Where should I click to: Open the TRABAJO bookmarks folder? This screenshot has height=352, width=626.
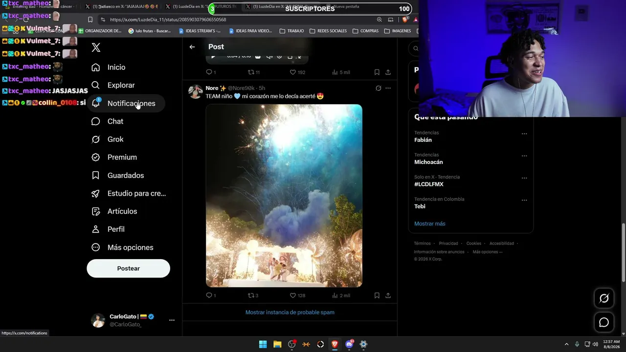[x=292, y=31]
